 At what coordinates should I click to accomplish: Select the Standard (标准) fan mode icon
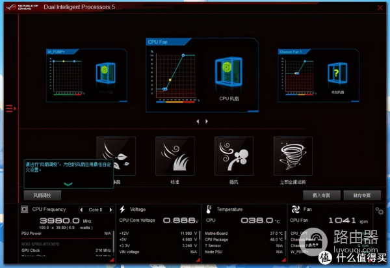coord(175,156)
